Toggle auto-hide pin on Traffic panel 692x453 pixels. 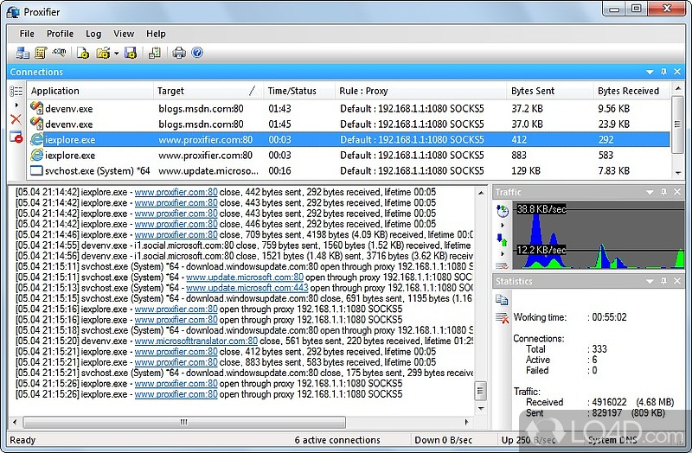click(663, 192)
